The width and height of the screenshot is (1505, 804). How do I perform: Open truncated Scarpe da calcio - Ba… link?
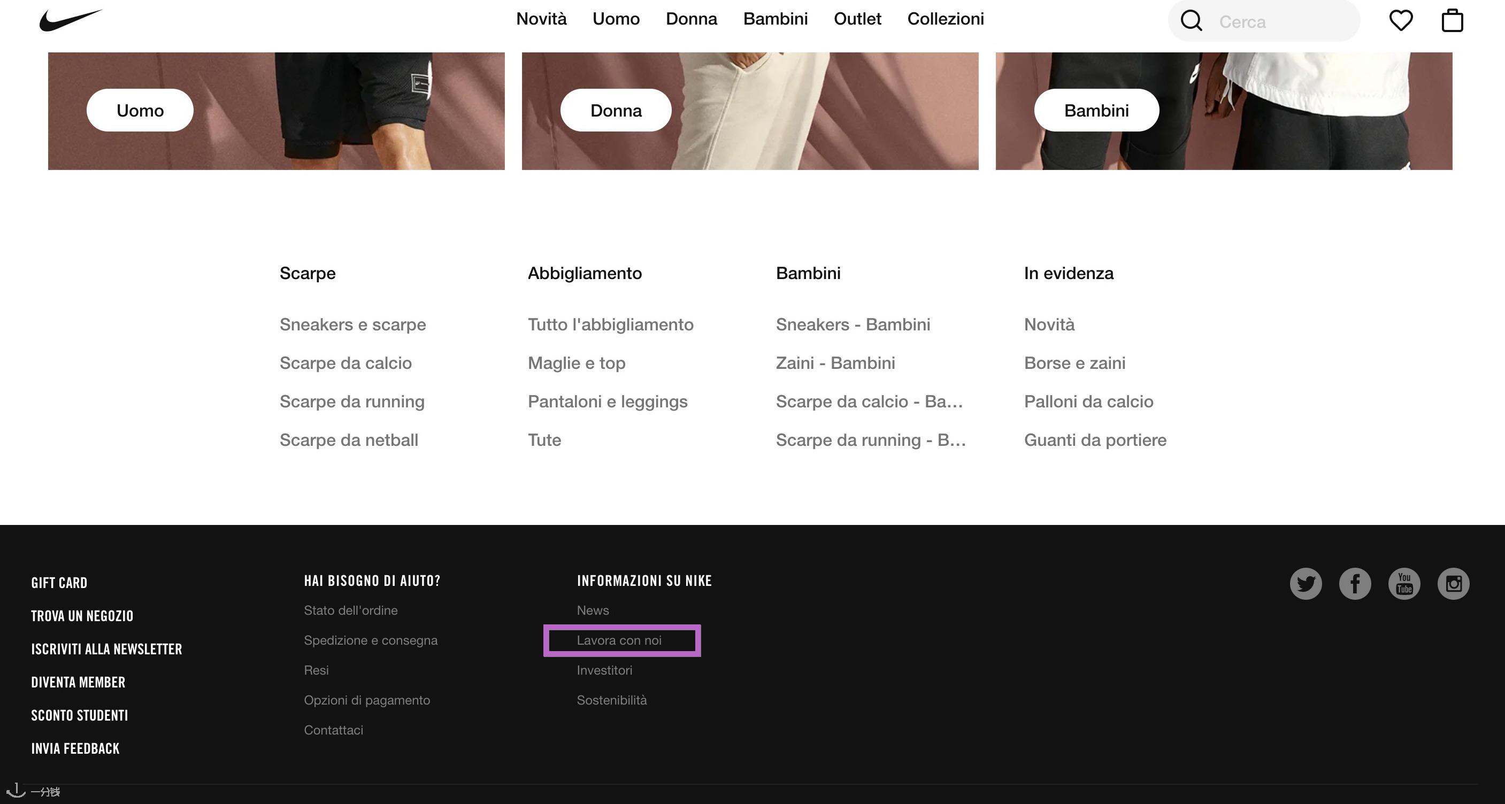point(869,401)
